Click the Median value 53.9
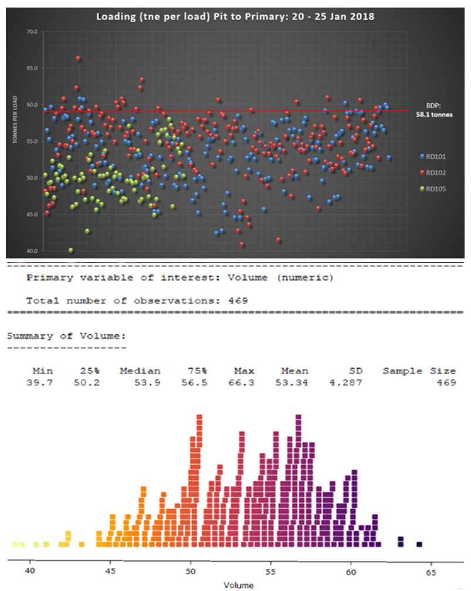 pos(144,382)
